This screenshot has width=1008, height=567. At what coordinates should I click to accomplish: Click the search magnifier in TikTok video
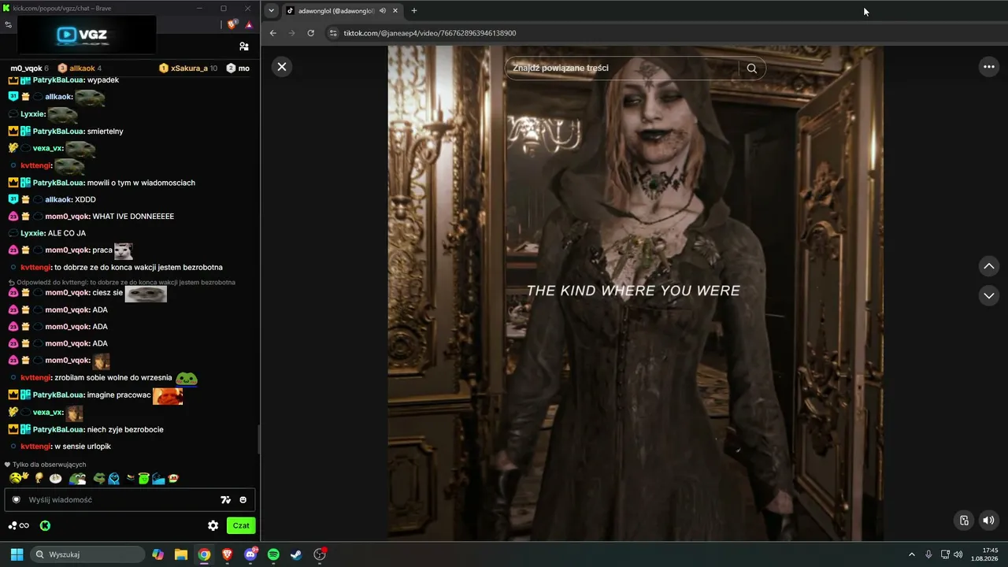pyautogui.click(x=752, y=69)
